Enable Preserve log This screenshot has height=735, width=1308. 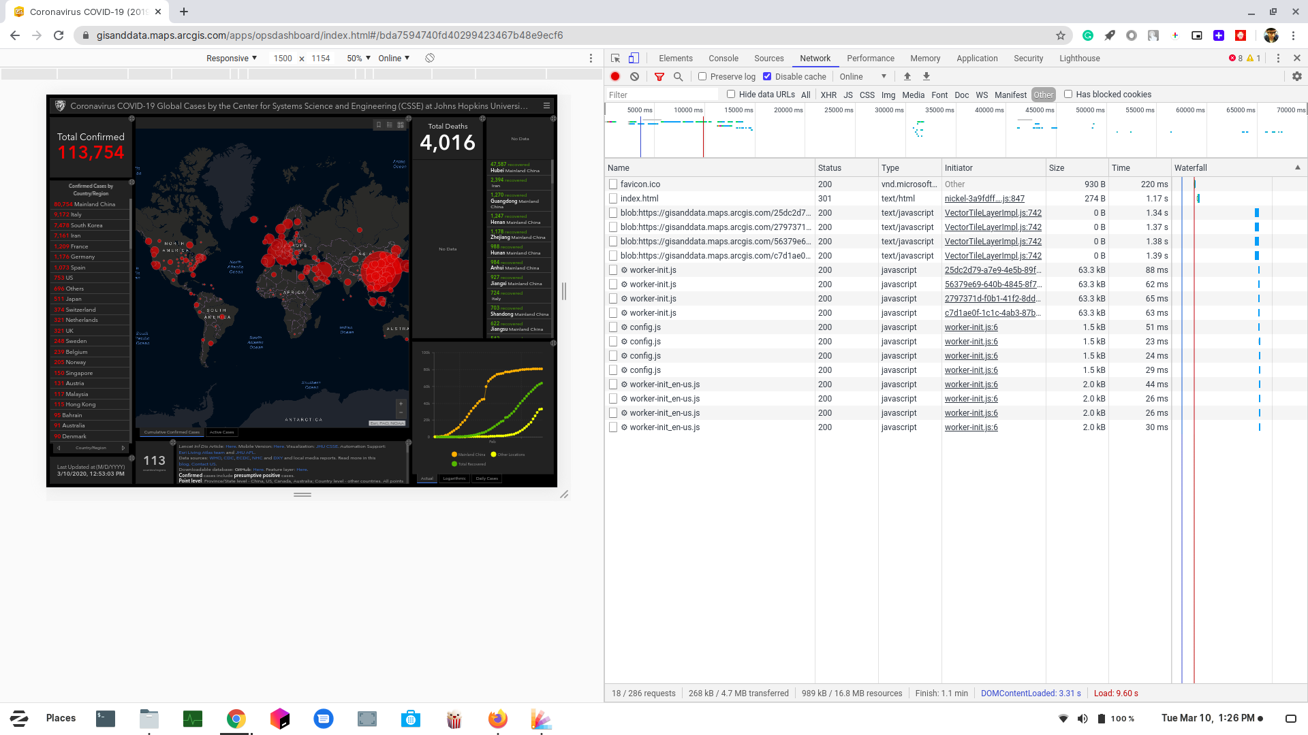point(702,76)
